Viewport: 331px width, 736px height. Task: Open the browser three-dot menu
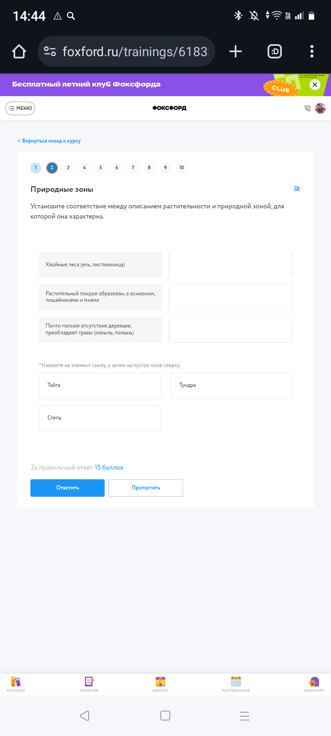(x=312, y=52)
